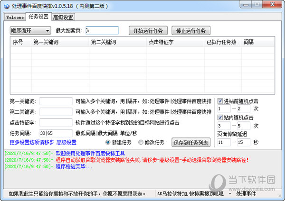
Task: Click 站内随机点击 maximum field with 5
Action: [x=244, y=126]
